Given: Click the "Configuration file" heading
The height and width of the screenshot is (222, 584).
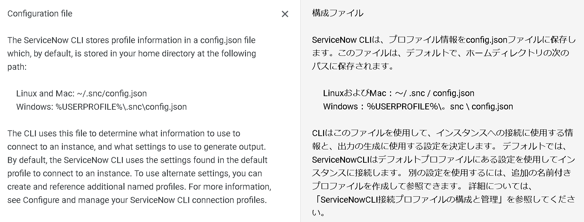Looking at the screenshot, I should tap(40, 14).
